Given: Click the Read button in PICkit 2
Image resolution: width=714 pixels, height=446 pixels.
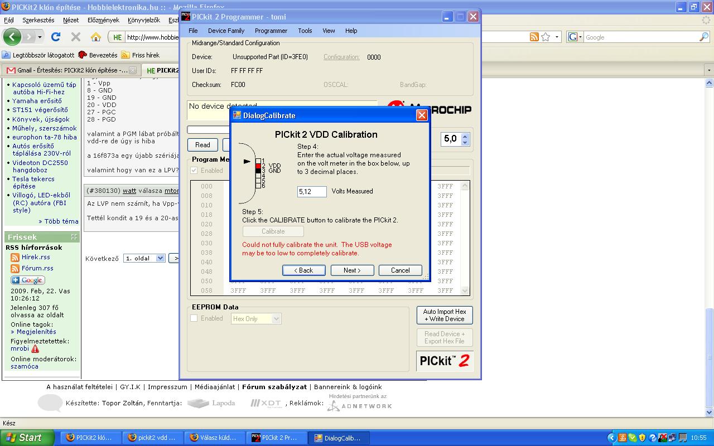Looking at the screenshot, I should point(202,145).
